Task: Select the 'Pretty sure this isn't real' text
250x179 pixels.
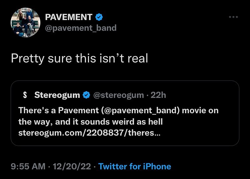Action: coord(79,58)
